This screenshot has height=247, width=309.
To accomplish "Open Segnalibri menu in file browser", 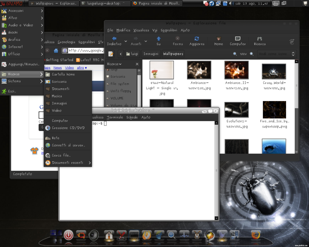I will click(x=169, y=30).
